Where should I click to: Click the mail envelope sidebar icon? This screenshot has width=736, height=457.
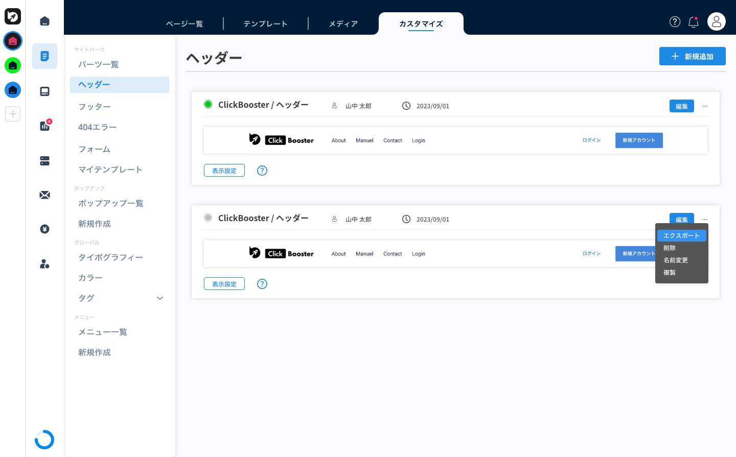click(45, 195)
